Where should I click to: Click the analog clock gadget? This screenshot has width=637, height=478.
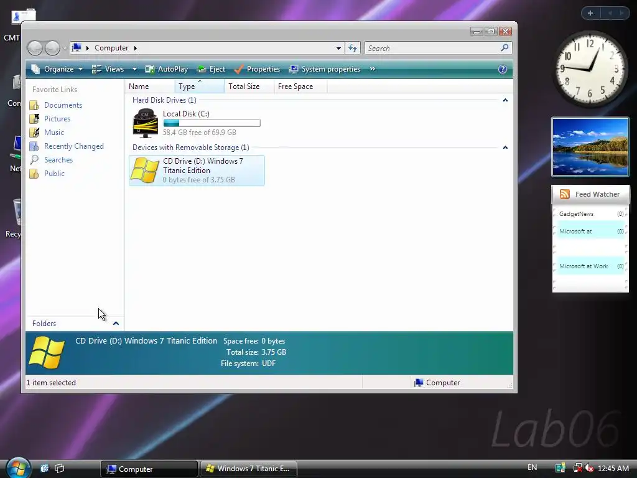point(590,68)
